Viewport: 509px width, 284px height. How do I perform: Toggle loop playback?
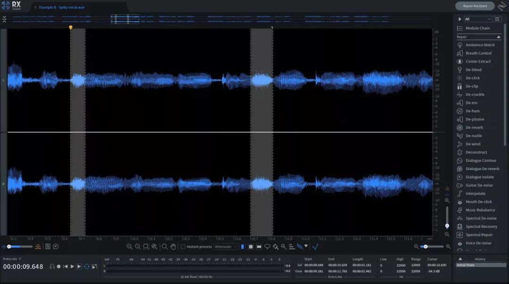[x=87, y=267]
